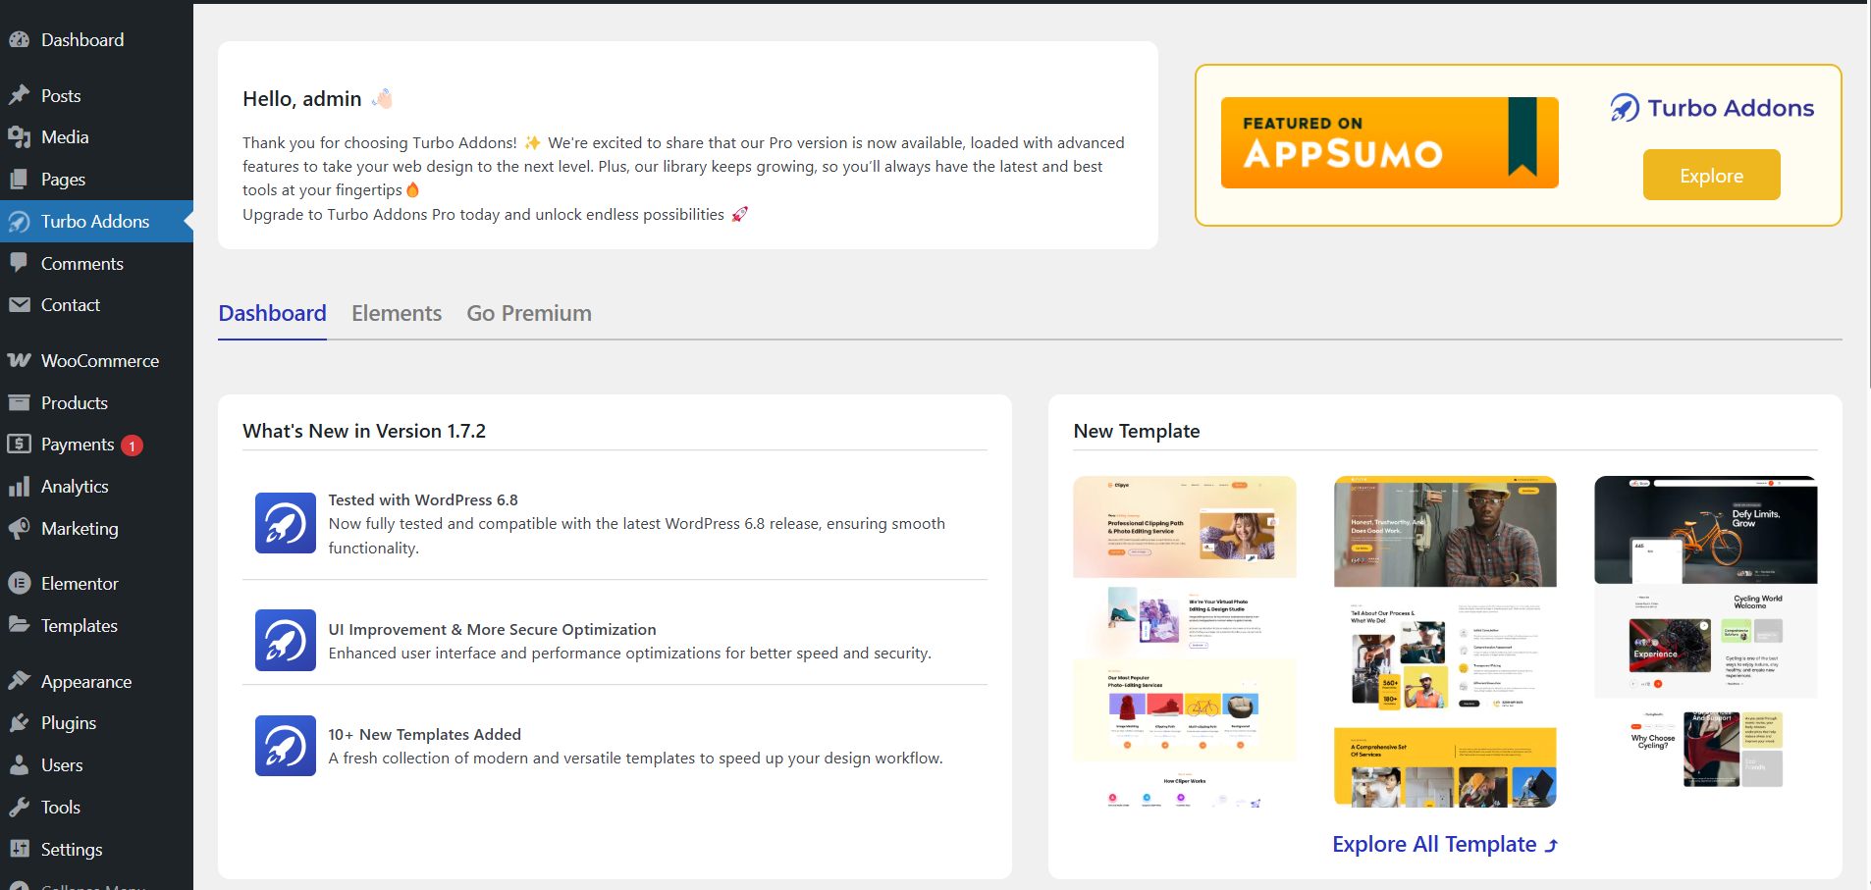Switch to the Dashboard tab
This screenshot has height=890, width=1871.
click(x=272, y=314)
